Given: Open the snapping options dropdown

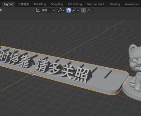Looking at the screenshot, I should point(76,10).
